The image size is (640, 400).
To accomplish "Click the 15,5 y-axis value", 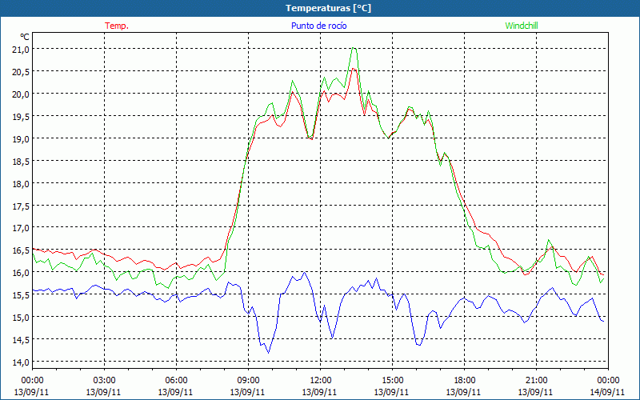I will coord(21,294).
